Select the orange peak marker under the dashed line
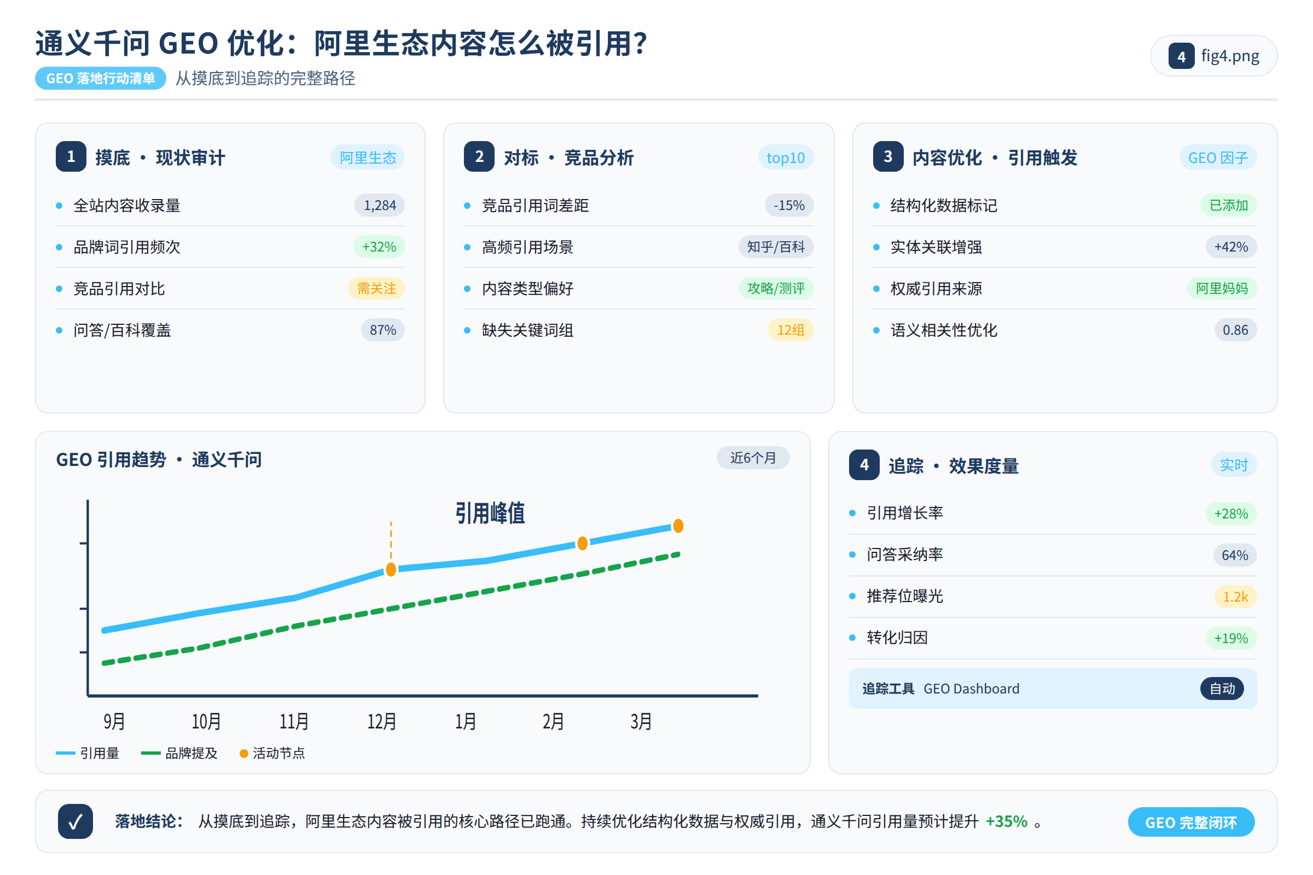The height and width of the screenshot is (875, 1313). coord(391,570)
